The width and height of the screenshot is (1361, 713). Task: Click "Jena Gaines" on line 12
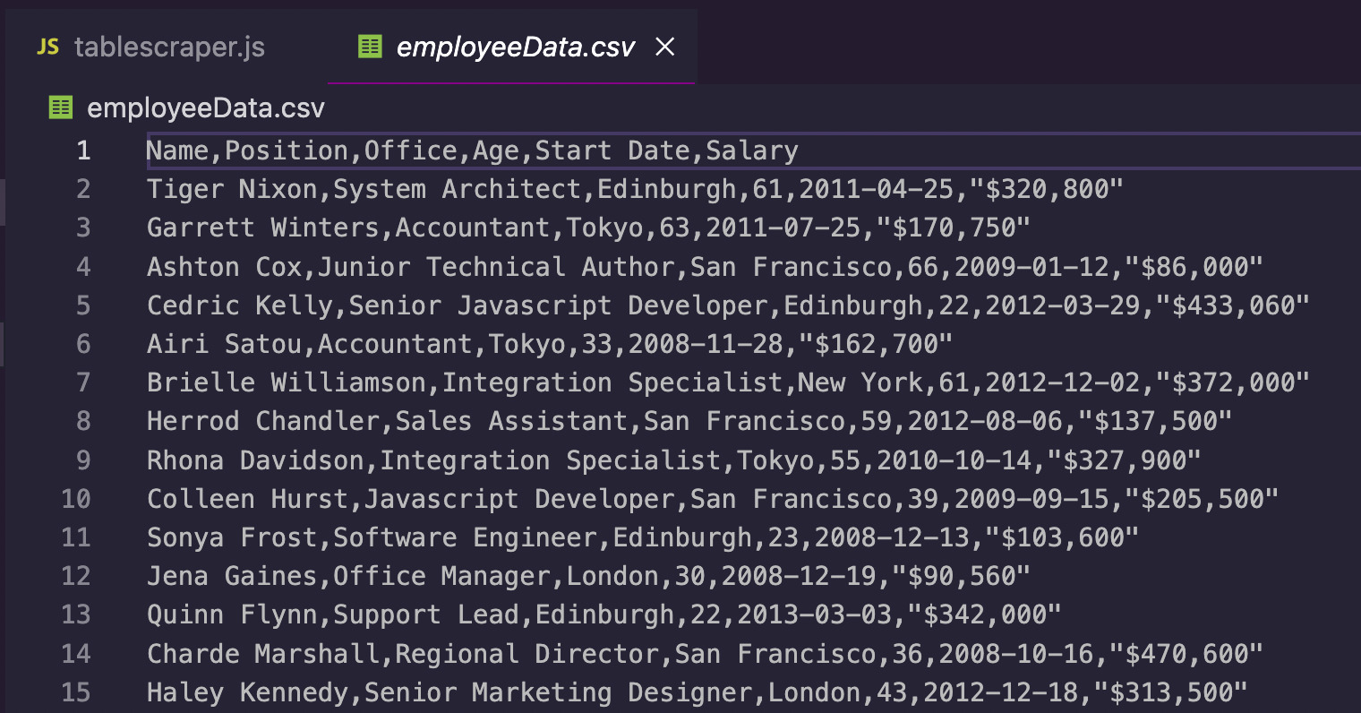pyautogui.click(x=232, y=576)
